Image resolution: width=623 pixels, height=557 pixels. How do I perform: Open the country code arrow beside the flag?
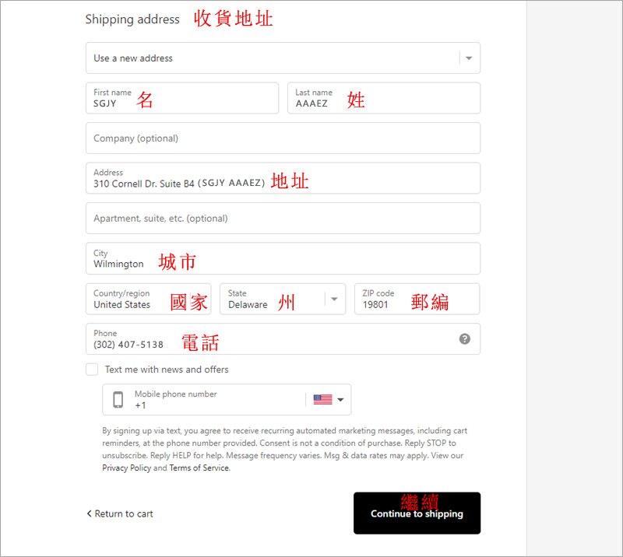(x=340, y=400)
